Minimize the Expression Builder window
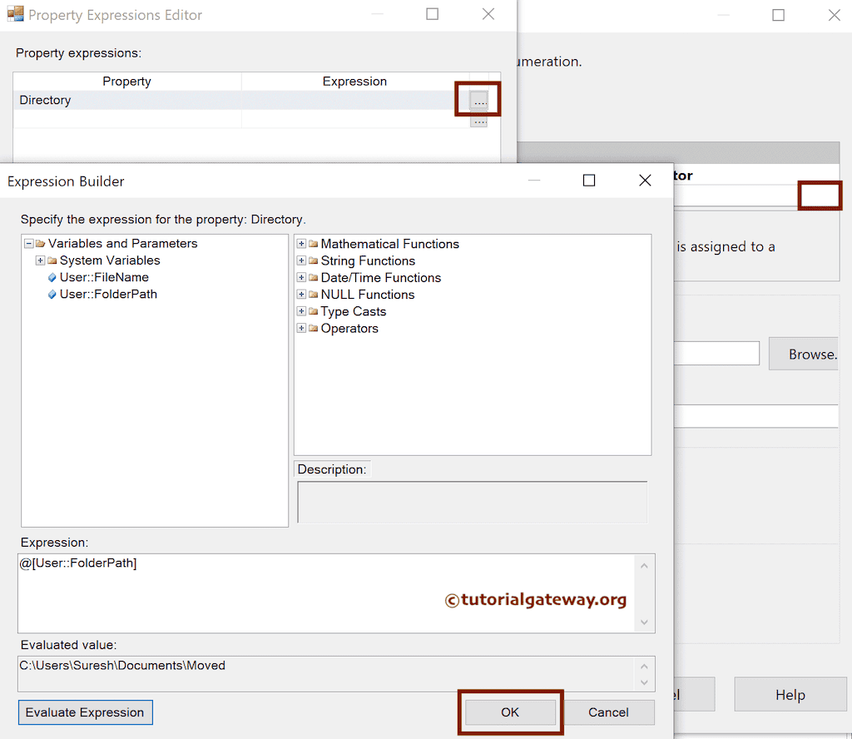852x739 pixels. [x=534, y=181]
